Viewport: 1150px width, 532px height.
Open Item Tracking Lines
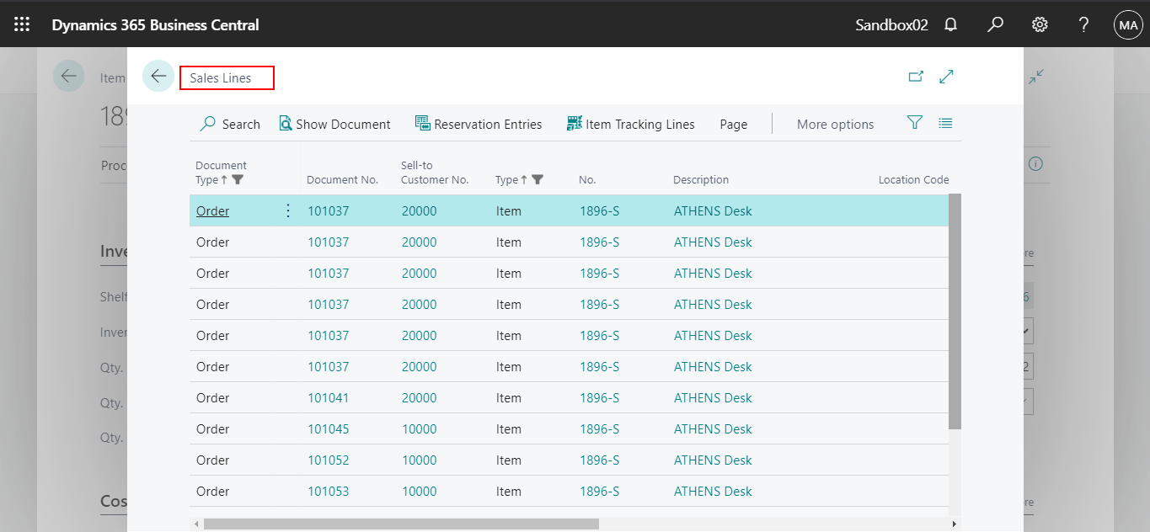click(x=630, y=123)
